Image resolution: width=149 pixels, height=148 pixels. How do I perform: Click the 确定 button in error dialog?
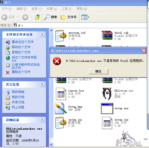point(98,71)
